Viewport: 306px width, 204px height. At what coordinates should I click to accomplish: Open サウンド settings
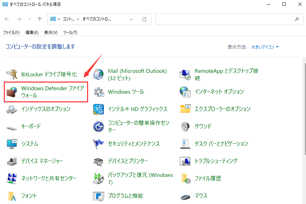pos(204,126)
